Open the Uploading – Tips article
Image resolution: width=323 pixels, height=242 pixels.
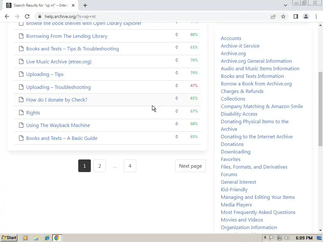pos(45,74)
